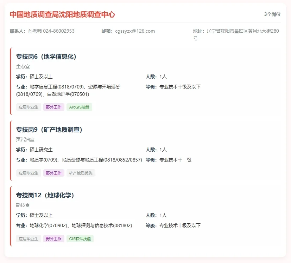Click 硕士及以上 under 专技岗12
Image resolution: width=291 pixels, height=263 pixels.
tap(41, 215)
